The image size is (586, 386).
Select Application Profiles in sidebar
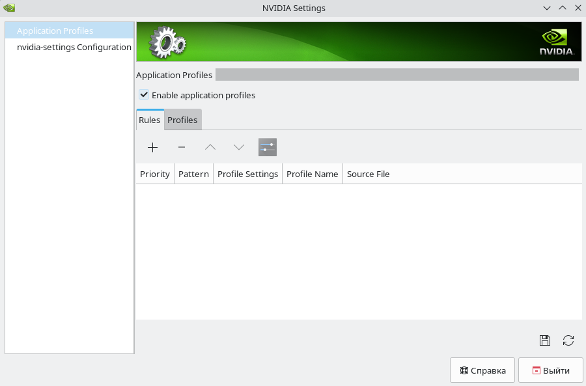(x=70, y=31)
